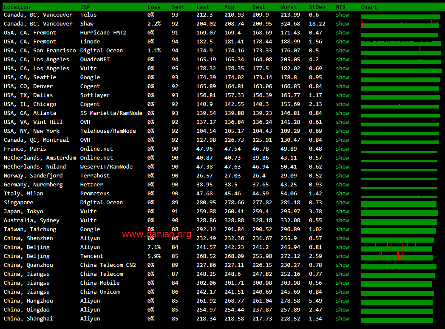The height and width of the screenshot is (329, 445).
Task: Show MTR for Amsterdam Online.net
Action: pyautogui.click(x=342, y=157)
